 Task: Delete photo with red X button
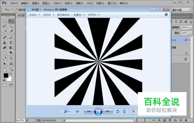coord(133,111)
